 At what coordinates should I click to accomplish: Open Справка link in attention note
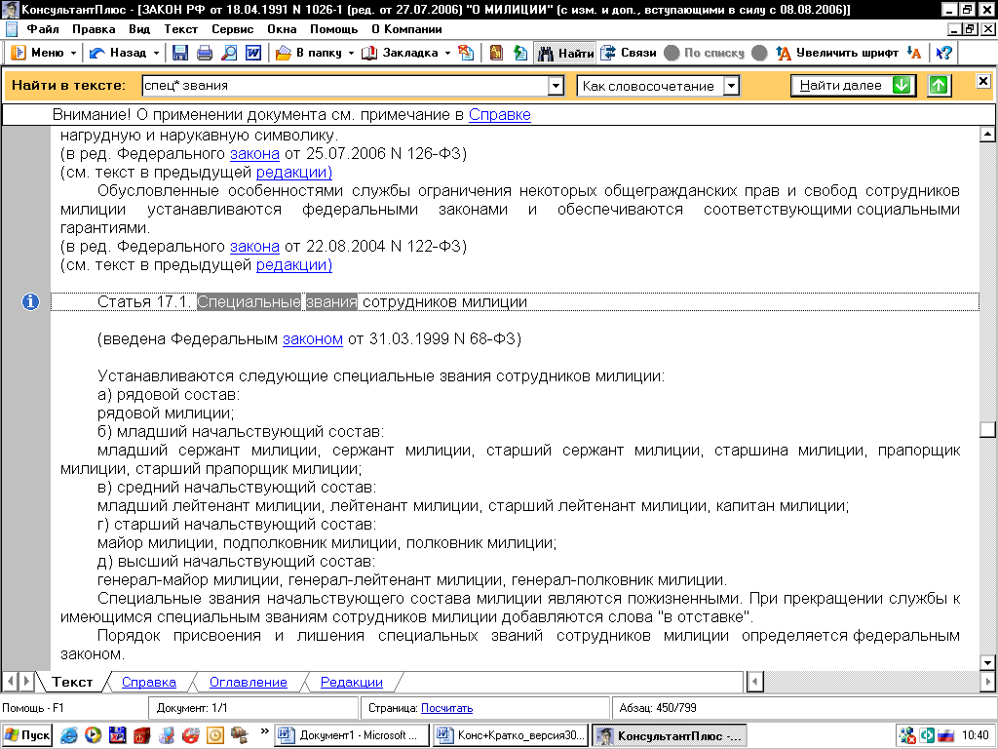coord(500,115)
